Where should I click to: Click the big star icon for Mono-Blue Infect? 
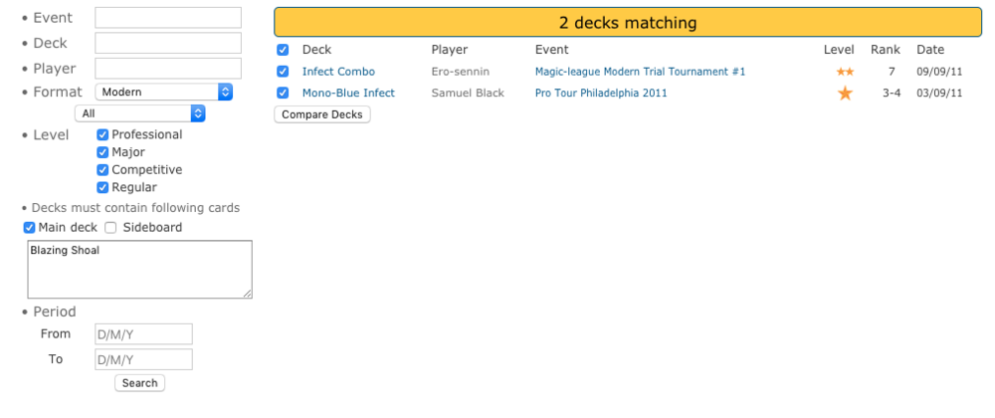[845, 94]
